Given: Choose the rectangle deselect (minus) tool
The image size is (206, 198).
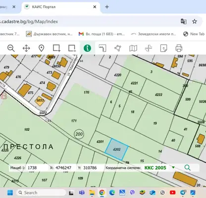Looking at the screenshot, I should [x=72, y=48].
